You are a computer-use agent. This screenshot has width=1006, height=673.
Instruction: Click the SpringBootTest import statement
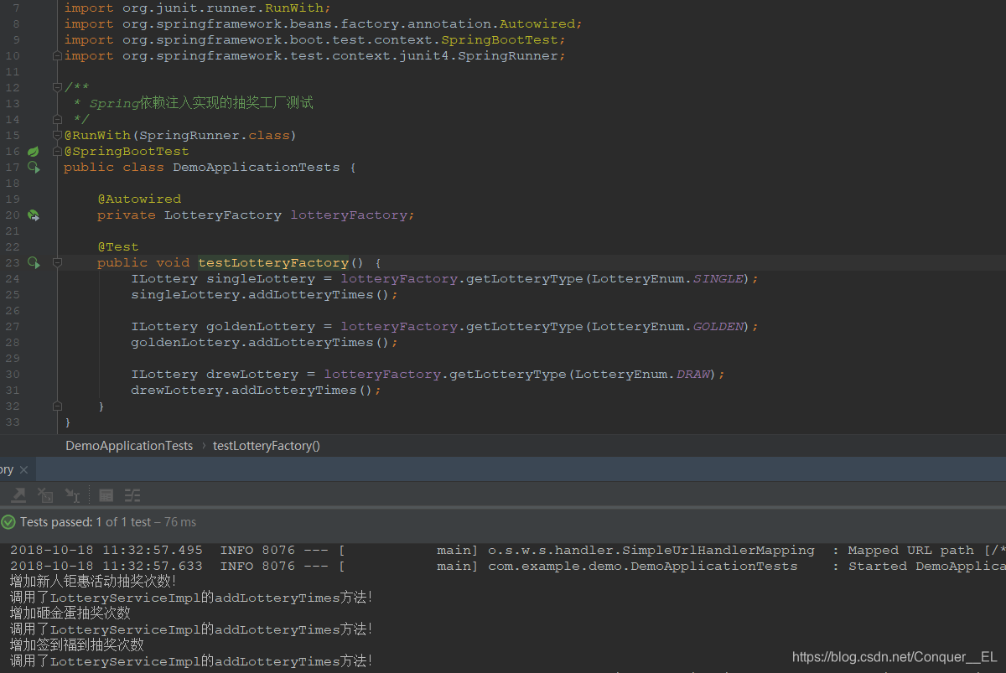[315, 40]
